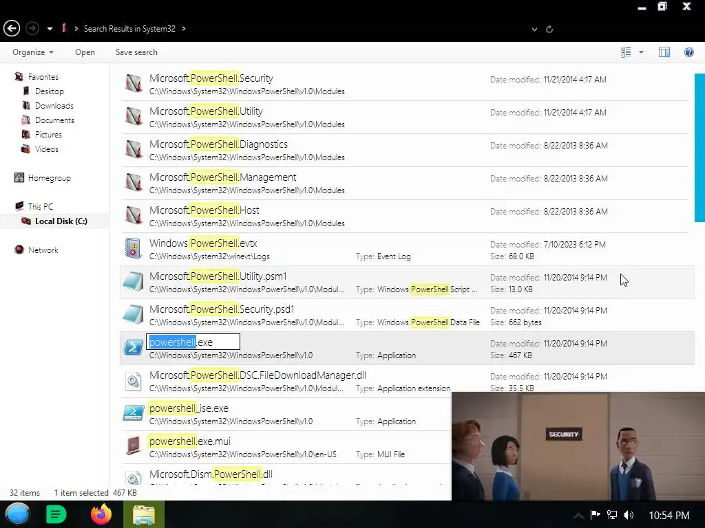The height and width of the screenshot is (528, 705).
Task: Click the Microsoft.PowerShell.Utility.psm1 script icon
Action: [134, 281]
